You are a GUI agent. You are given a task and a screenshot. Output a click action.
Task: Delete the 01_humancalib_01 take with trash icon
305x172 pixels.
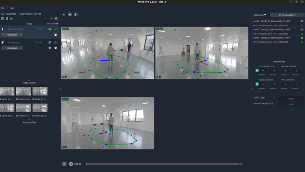pos(55,35)
